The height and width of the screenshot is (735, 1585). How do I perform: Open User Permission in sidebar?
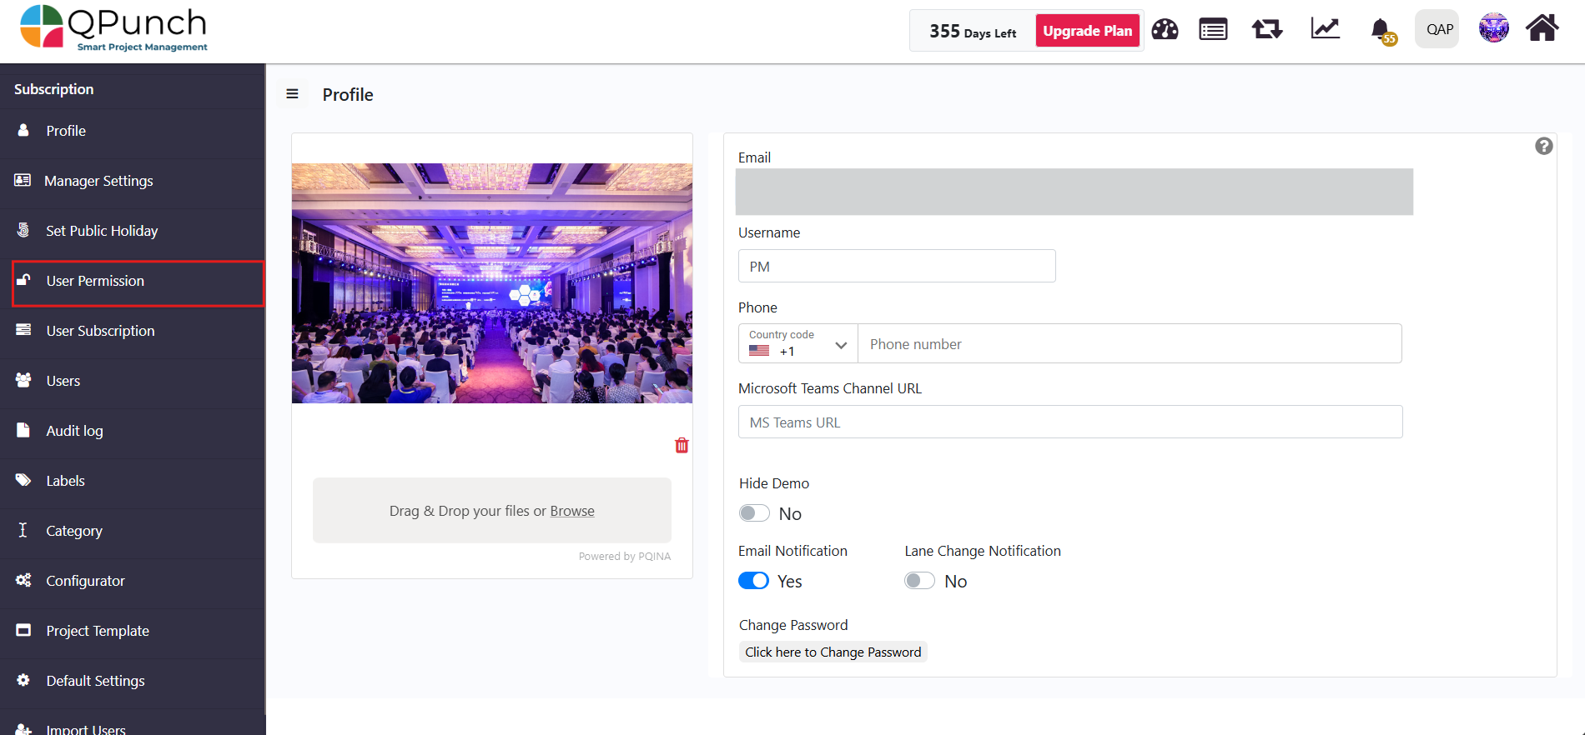coord(95,282)
